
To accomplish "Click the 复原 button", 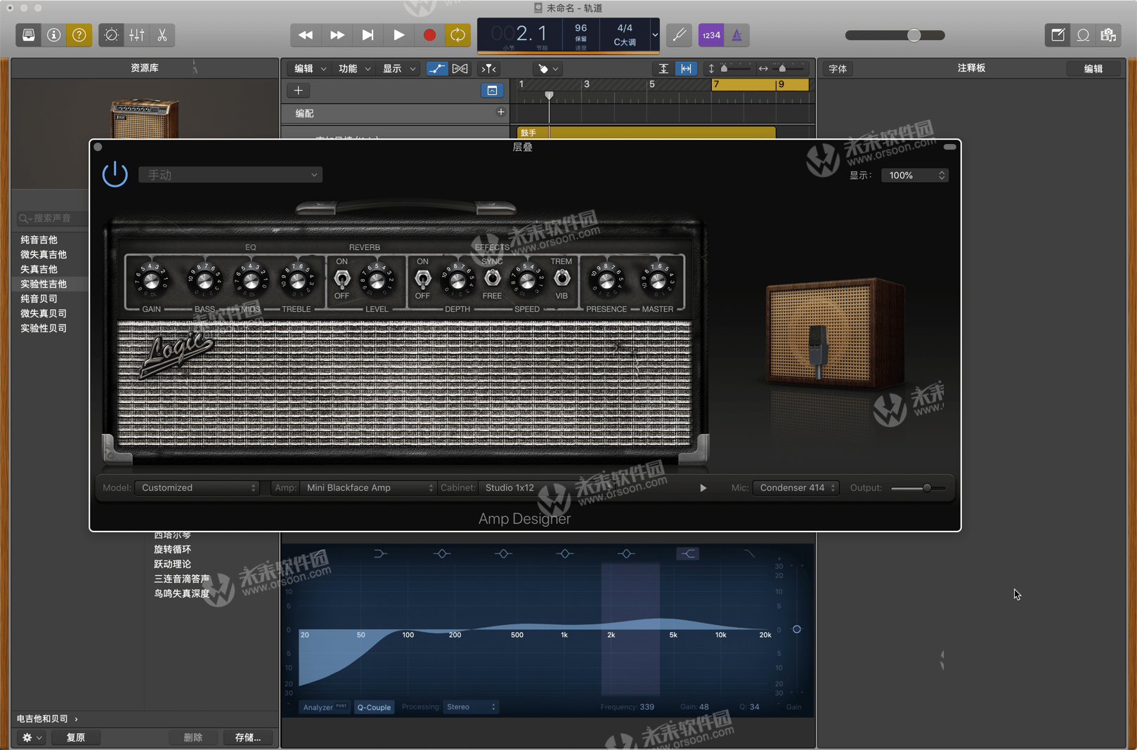I will [75, 737].
